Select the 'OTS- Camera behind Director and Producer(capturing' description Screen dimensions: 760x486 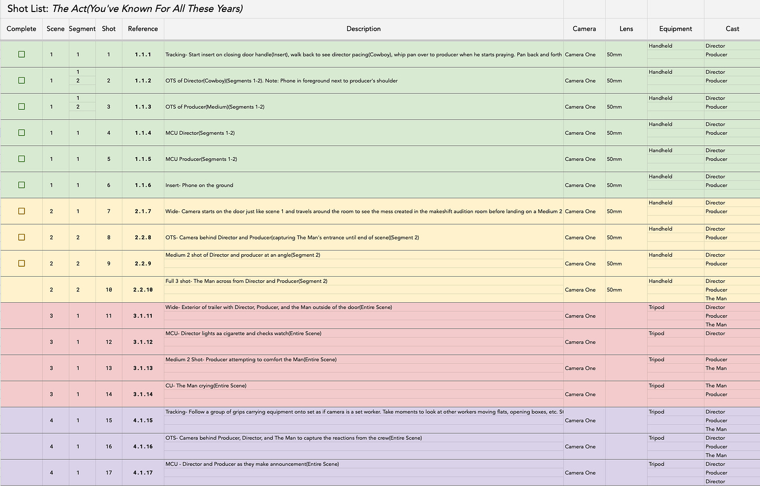click(x=364, y=237)
